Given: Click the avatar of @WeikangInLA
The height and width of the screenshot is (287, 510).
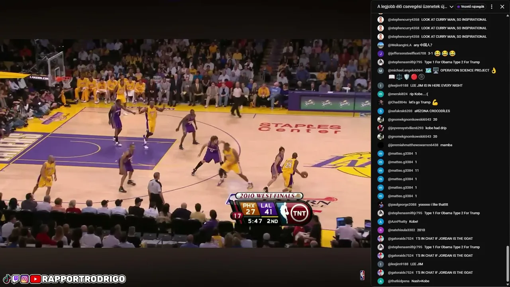Looking at the screenshot, I should coord(381,45).
